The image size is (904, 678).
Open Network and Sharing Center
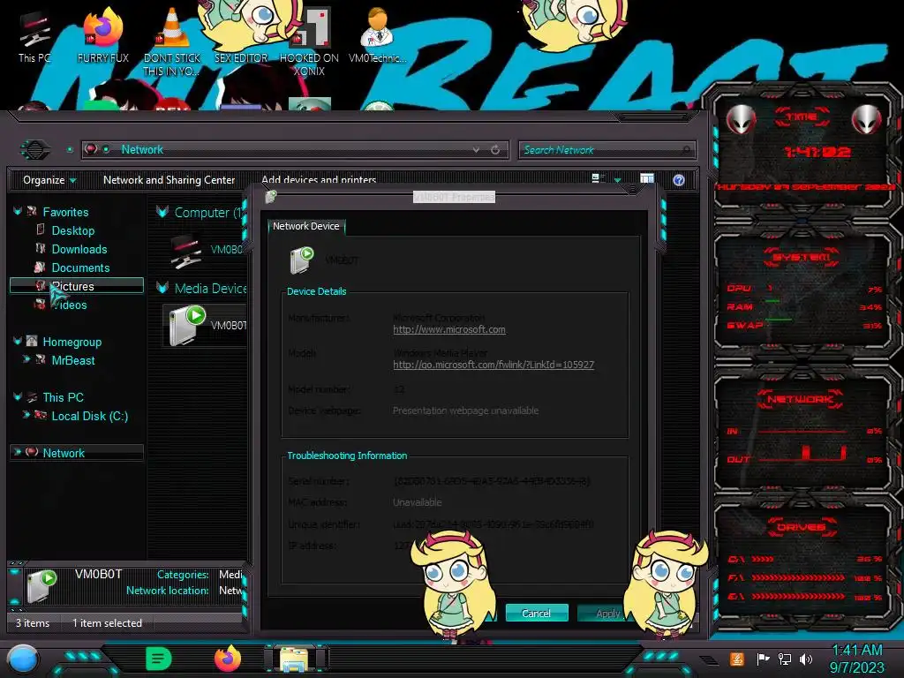169,180
